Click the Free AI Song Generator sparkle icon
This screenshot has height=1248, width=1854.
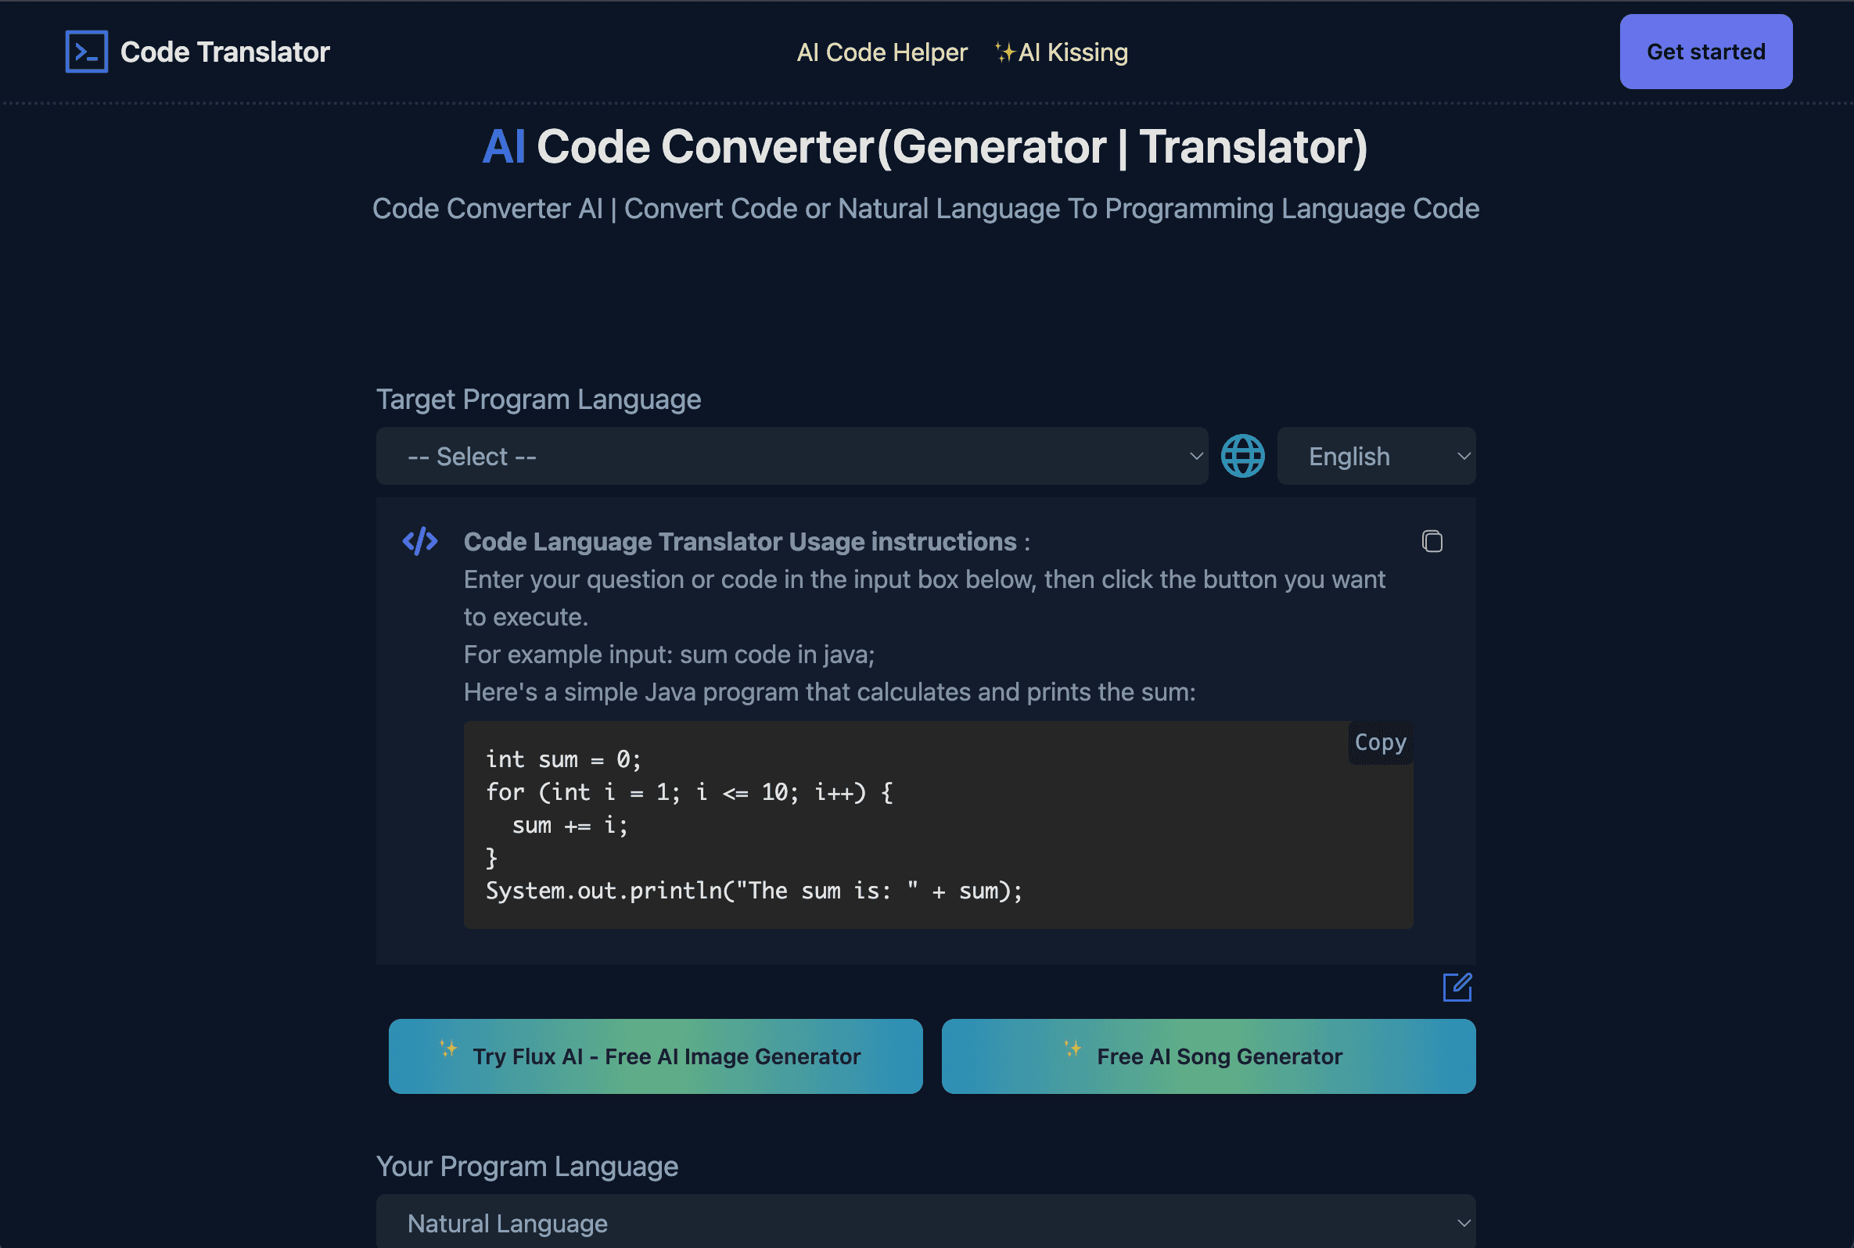[x=1074, y=1054]
